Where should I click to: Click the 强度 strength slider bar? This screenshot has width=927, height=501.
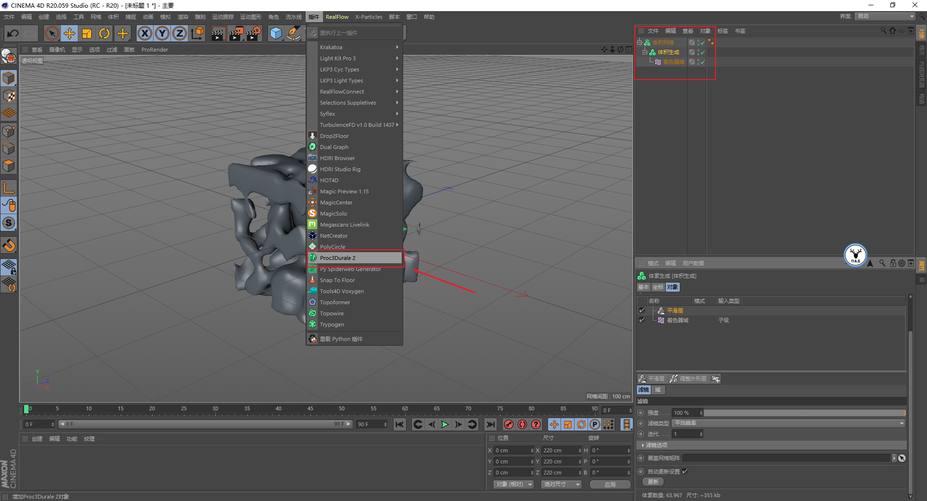click(805, 413)
